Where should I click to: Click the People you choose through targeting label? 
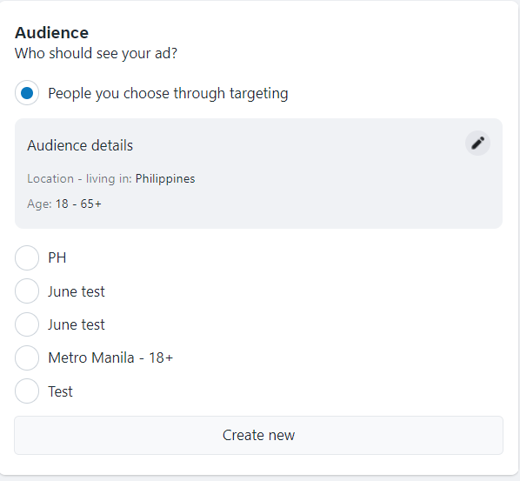(x=168, y=93)
